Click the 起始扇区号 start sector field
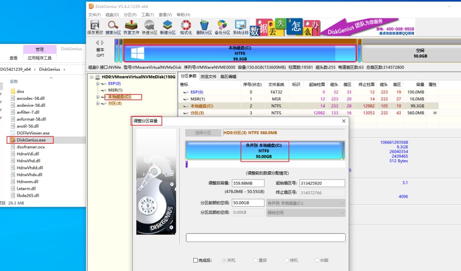 pos(322,183)
